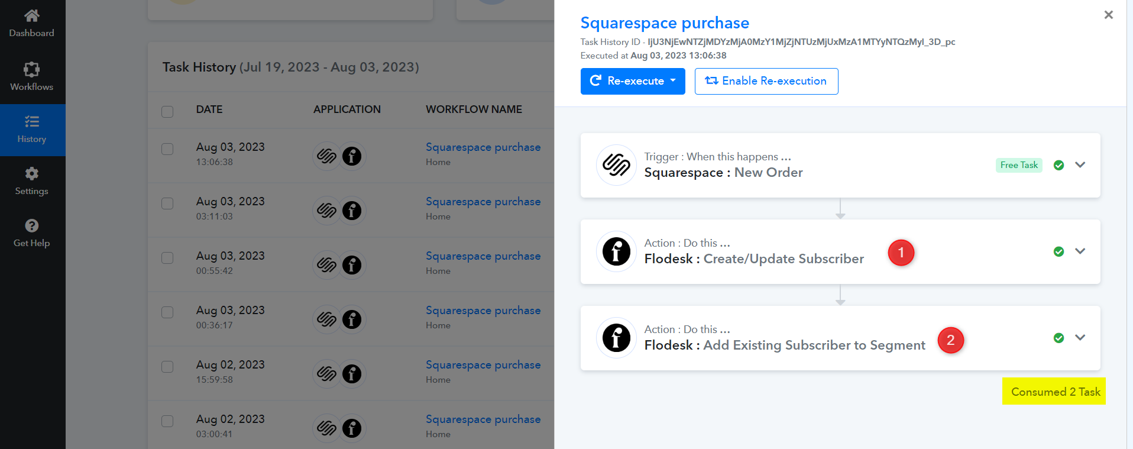Click Squarespace icon in the 00:55:42 row
This screenshot has width=1133, height=449.
click(x=326, y=265)
